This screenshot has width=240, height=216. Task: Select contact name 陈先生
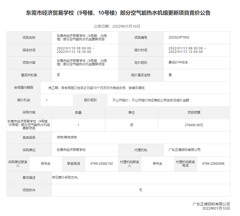click(46, 164)
